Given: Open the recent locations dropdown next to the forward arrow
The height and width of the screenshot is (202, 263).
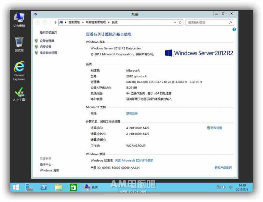Looking at the screenshot, I should 50,23.
